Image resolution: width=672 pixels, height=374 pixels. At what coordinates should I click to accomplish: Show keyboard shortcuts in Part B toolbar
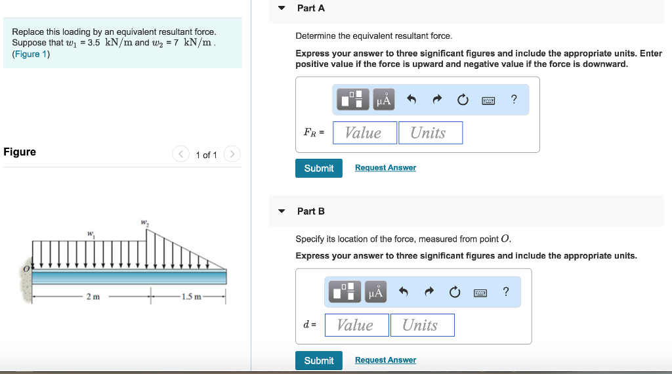coord(480,293)
